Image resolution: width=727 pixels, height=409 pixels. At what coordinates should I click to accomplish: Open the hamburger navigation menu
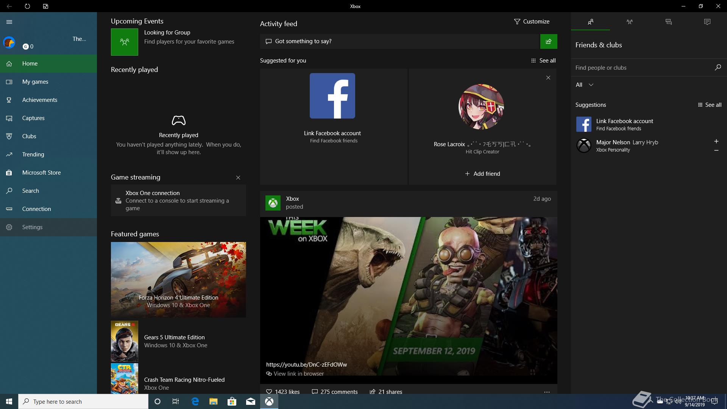tap(9, 22)
